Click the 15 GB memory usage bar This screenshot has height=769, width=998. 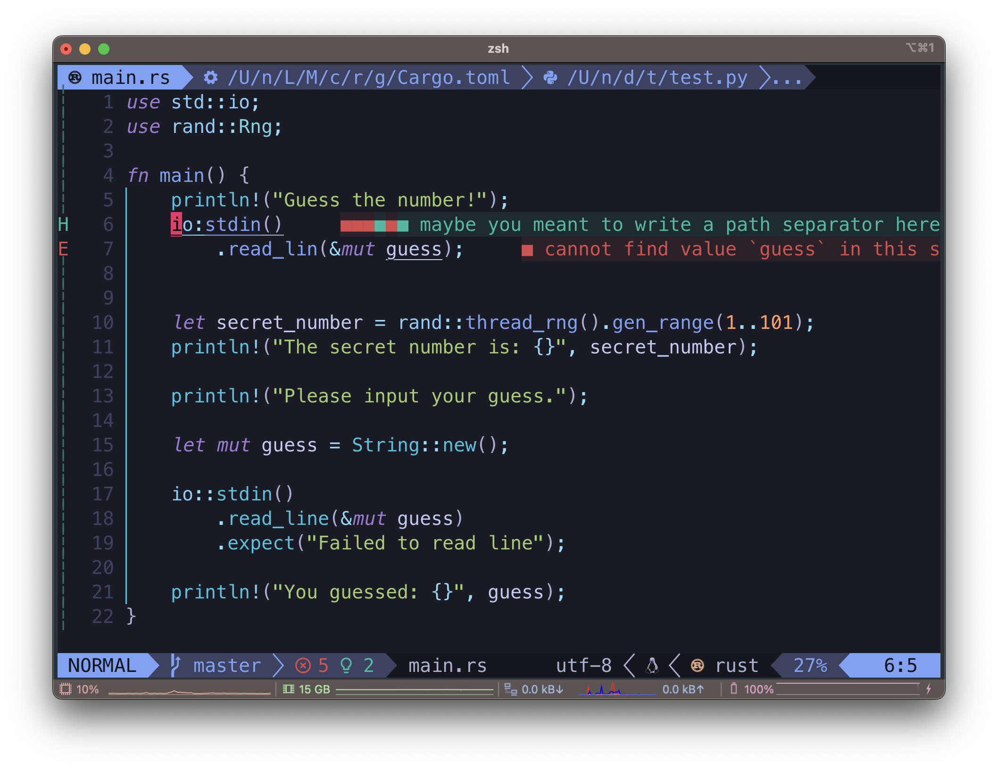414,690
